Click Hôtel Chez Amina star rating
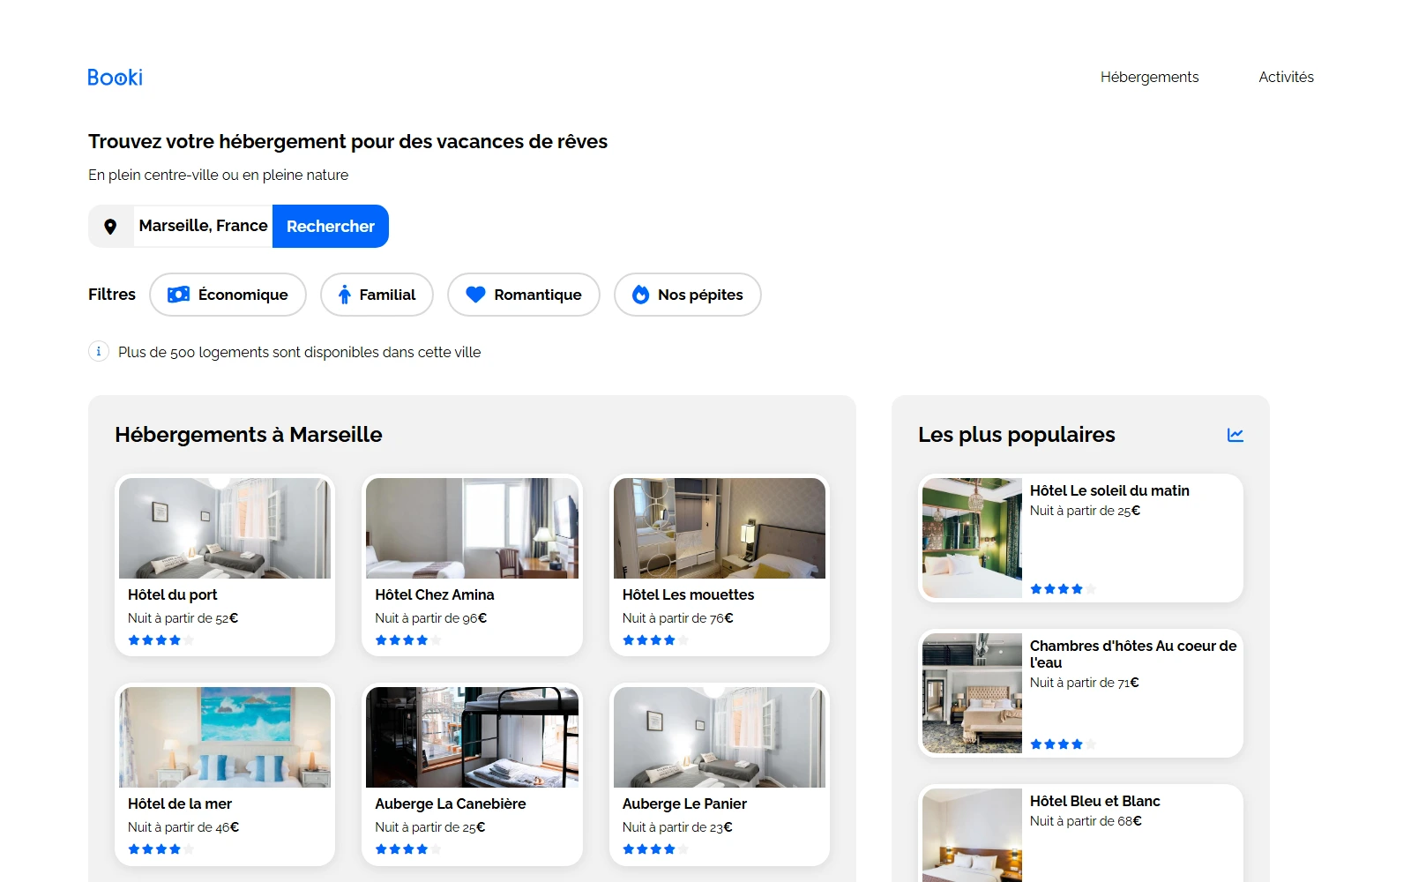Viewport: 1411px width, 882px height. pos(408,640)
